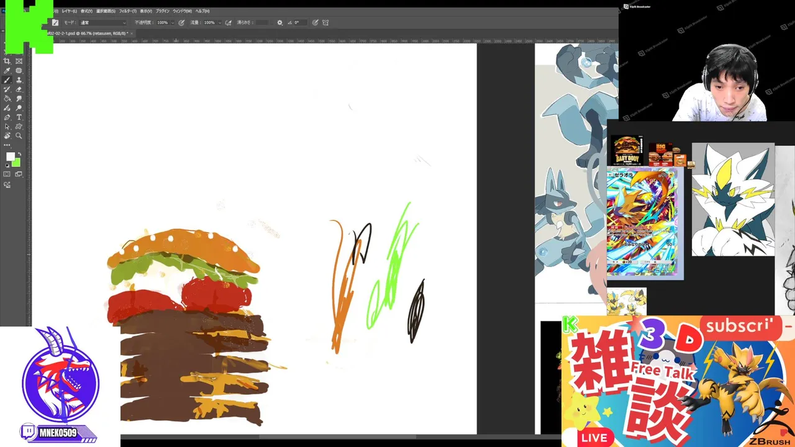Expand the flow 流量 slider dropdown
Image resolution: width=795 pixels, height=447 pixels.
(220, 22)
